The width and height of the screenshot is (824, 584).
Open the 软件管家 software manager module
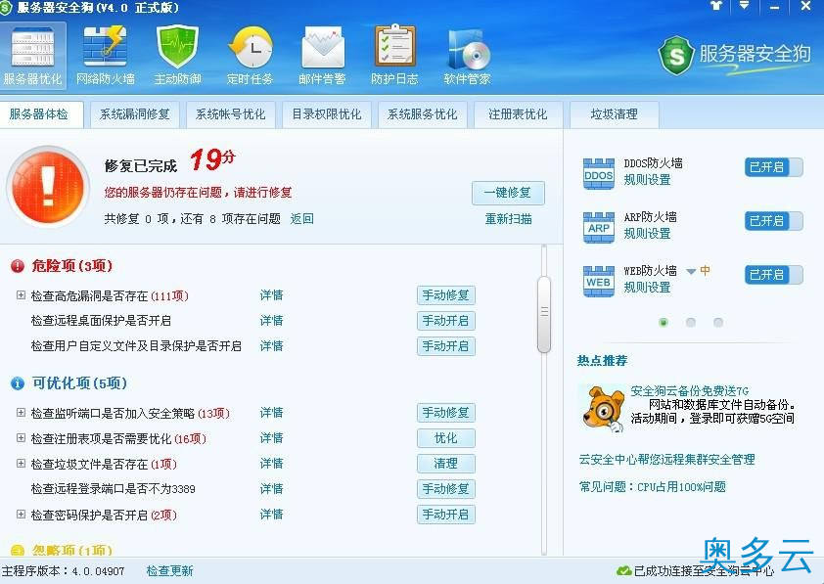pos(467,56)
